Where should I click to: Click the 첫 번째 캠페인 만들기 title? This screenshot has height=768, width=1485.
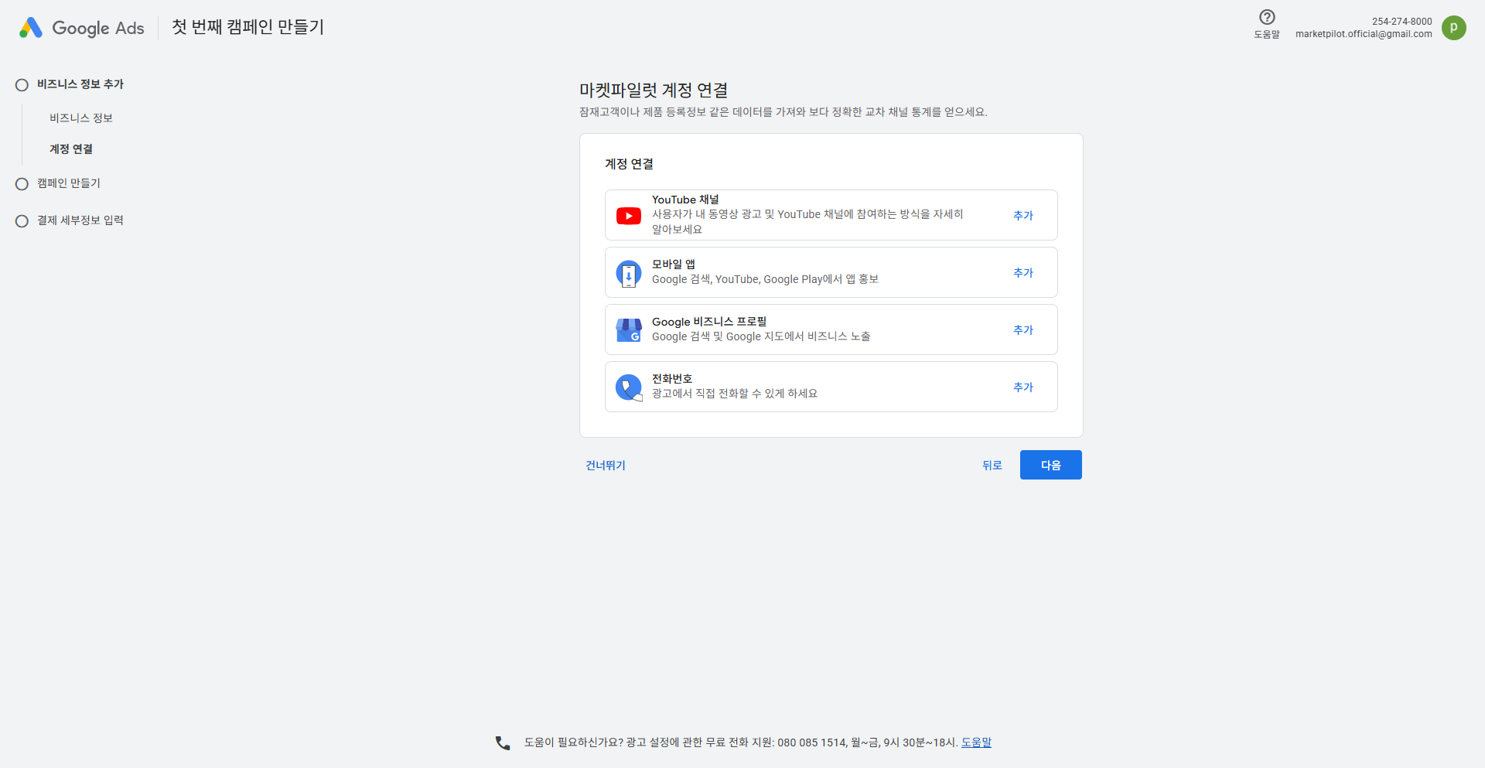247,27
